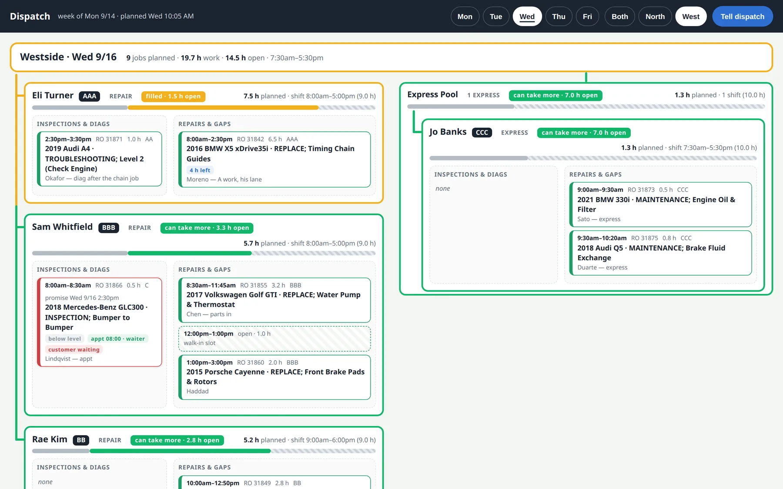Click Rae Kim's BB level badge
This screenshot has width=783, height=489.
tap(81, 440)
